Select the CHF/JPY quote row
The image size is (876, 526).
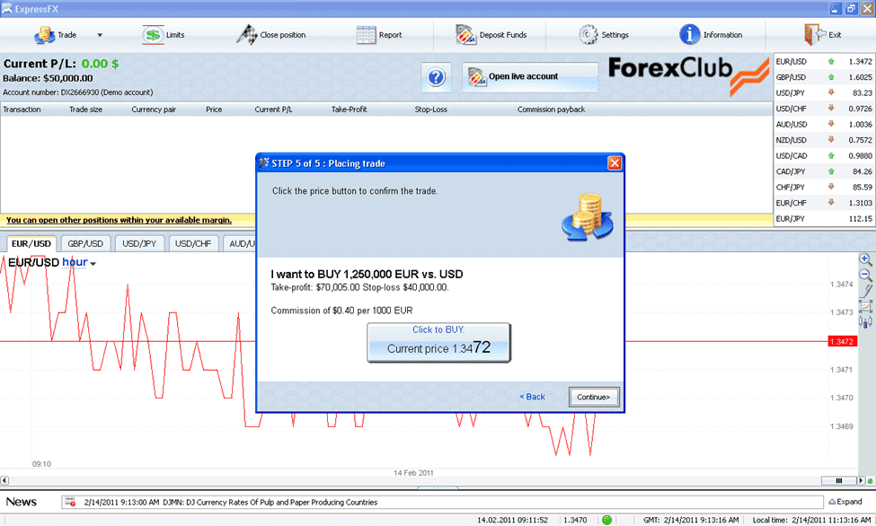click(824, 187)
